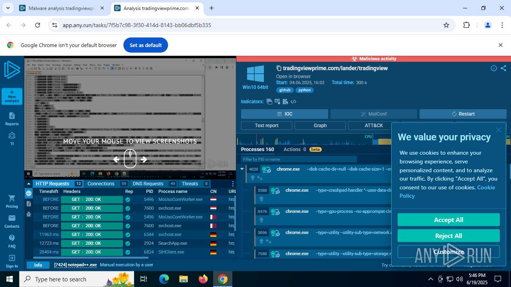The width and height of the screenshot is (511, 287).
Task: Focus the Filter by PID or name field
Action: coord(299,159)
